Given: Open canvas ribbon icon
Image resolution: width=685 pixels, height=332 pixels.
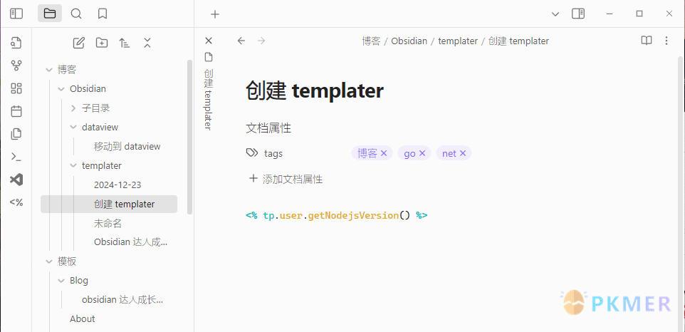Looking at the screenshot, I should coord(16,88).
